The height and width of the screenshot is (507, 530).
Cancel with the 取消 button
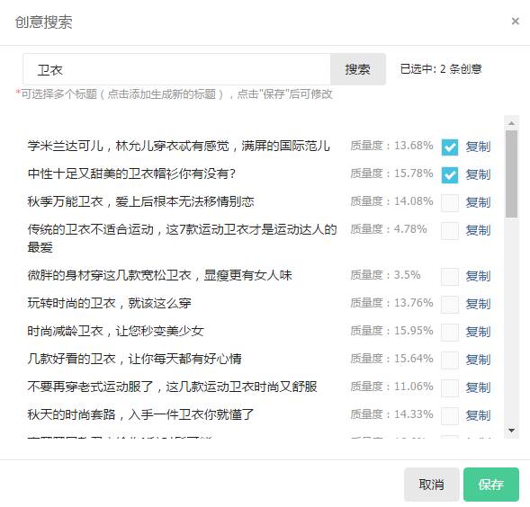click(432, 485)
